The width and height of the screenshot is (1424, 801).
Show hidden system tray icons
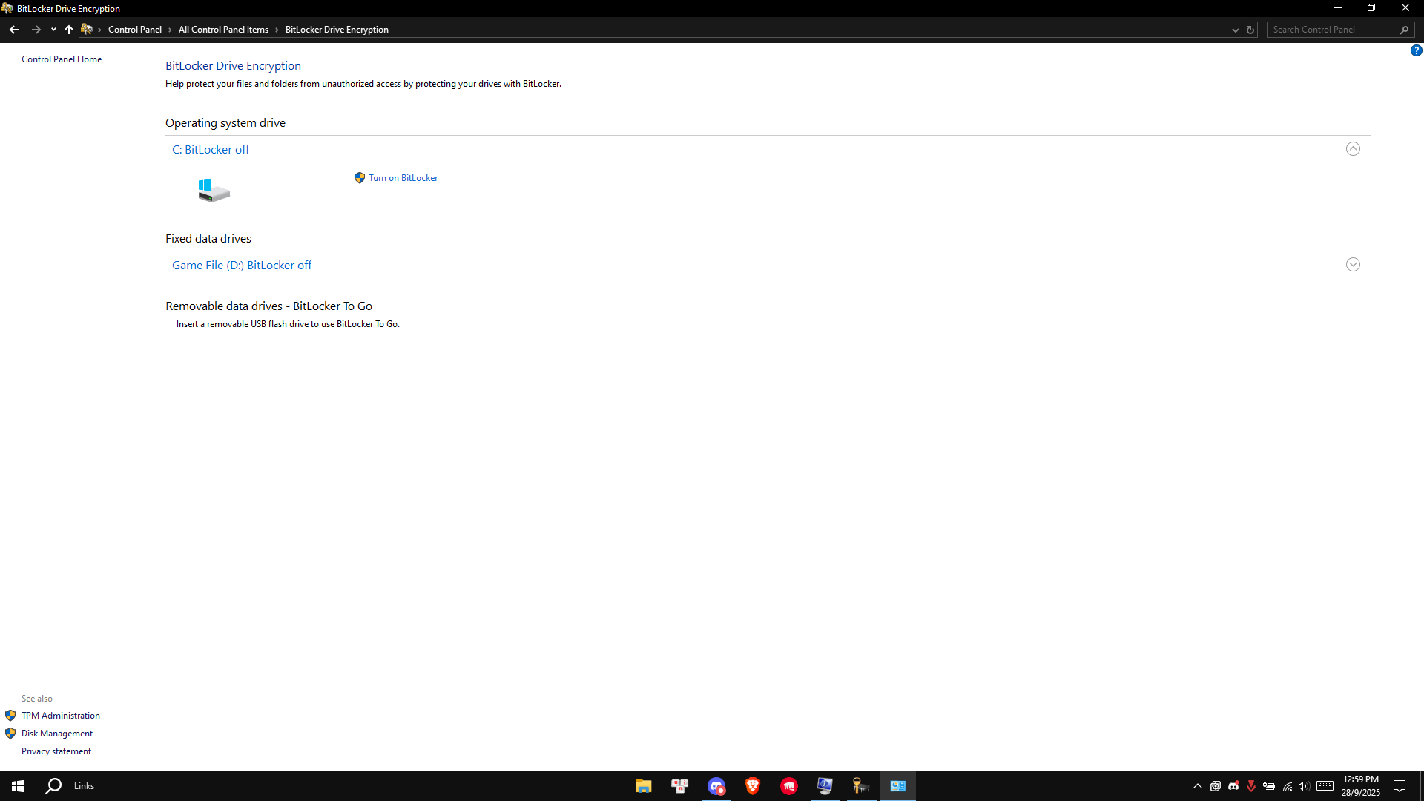coord(1197,786)
